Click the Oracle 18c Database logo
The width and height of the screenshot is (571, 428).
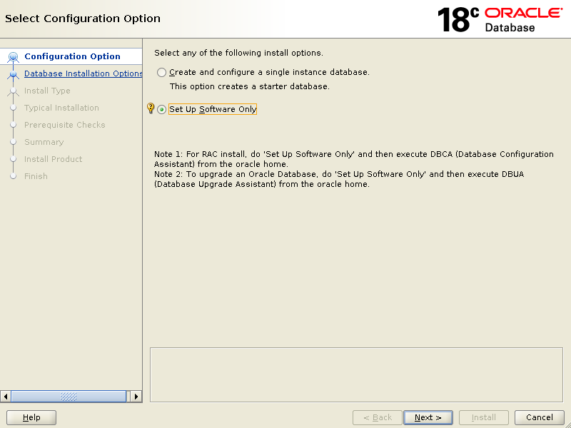click(x=500, y=20)
